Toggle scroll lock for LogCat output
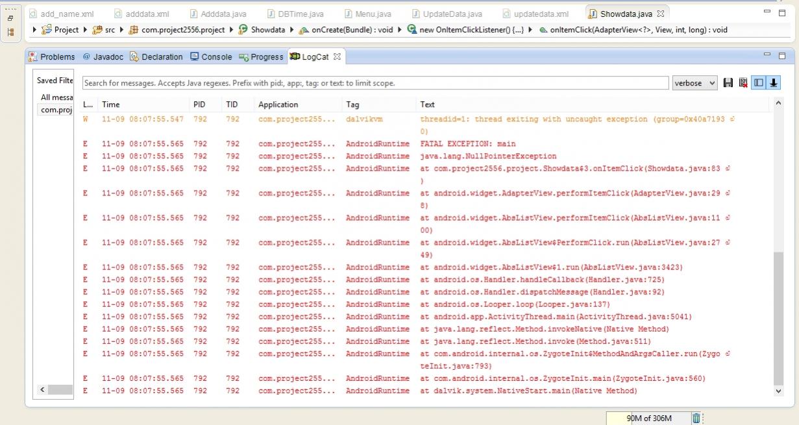Viewport: 799px width, 425px height. pyautogui.click(x=774, y=83)
